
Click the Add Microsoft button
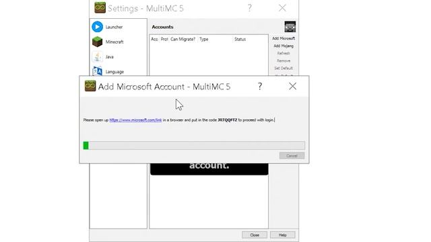(284, 38)
